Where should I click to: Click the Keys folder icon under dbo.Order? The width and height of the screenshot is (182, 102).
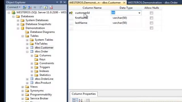coord(36,59)
